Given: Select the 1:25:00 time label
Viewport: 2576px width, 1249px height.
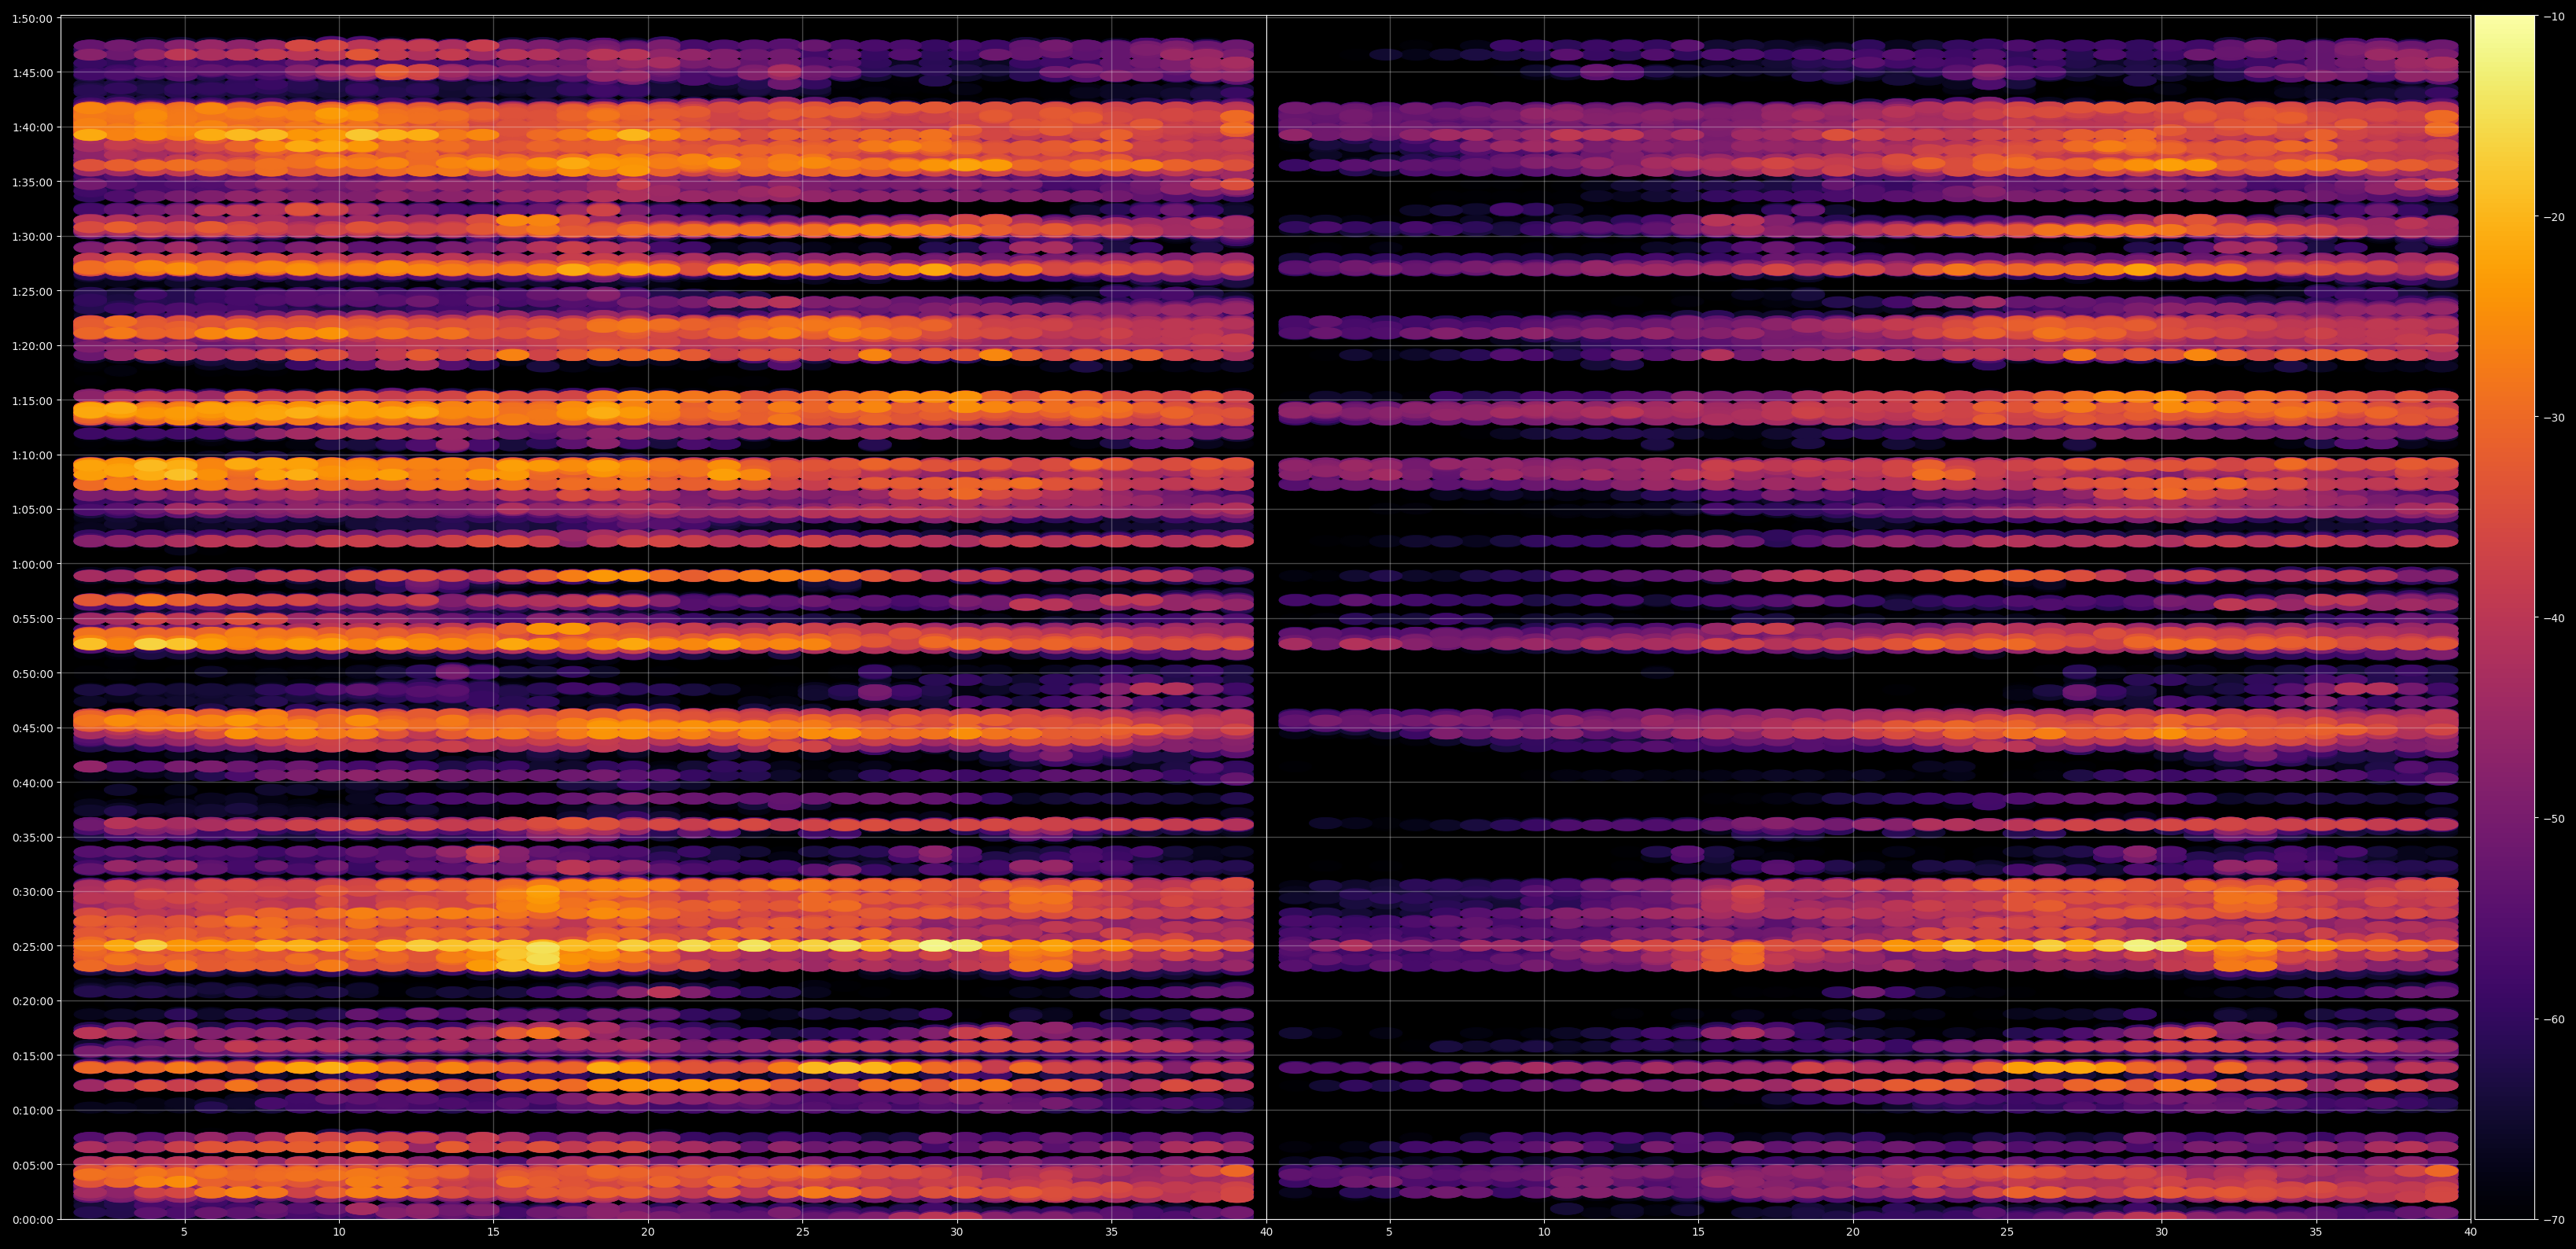Looking at the screenshot, I should pos(33,291).
